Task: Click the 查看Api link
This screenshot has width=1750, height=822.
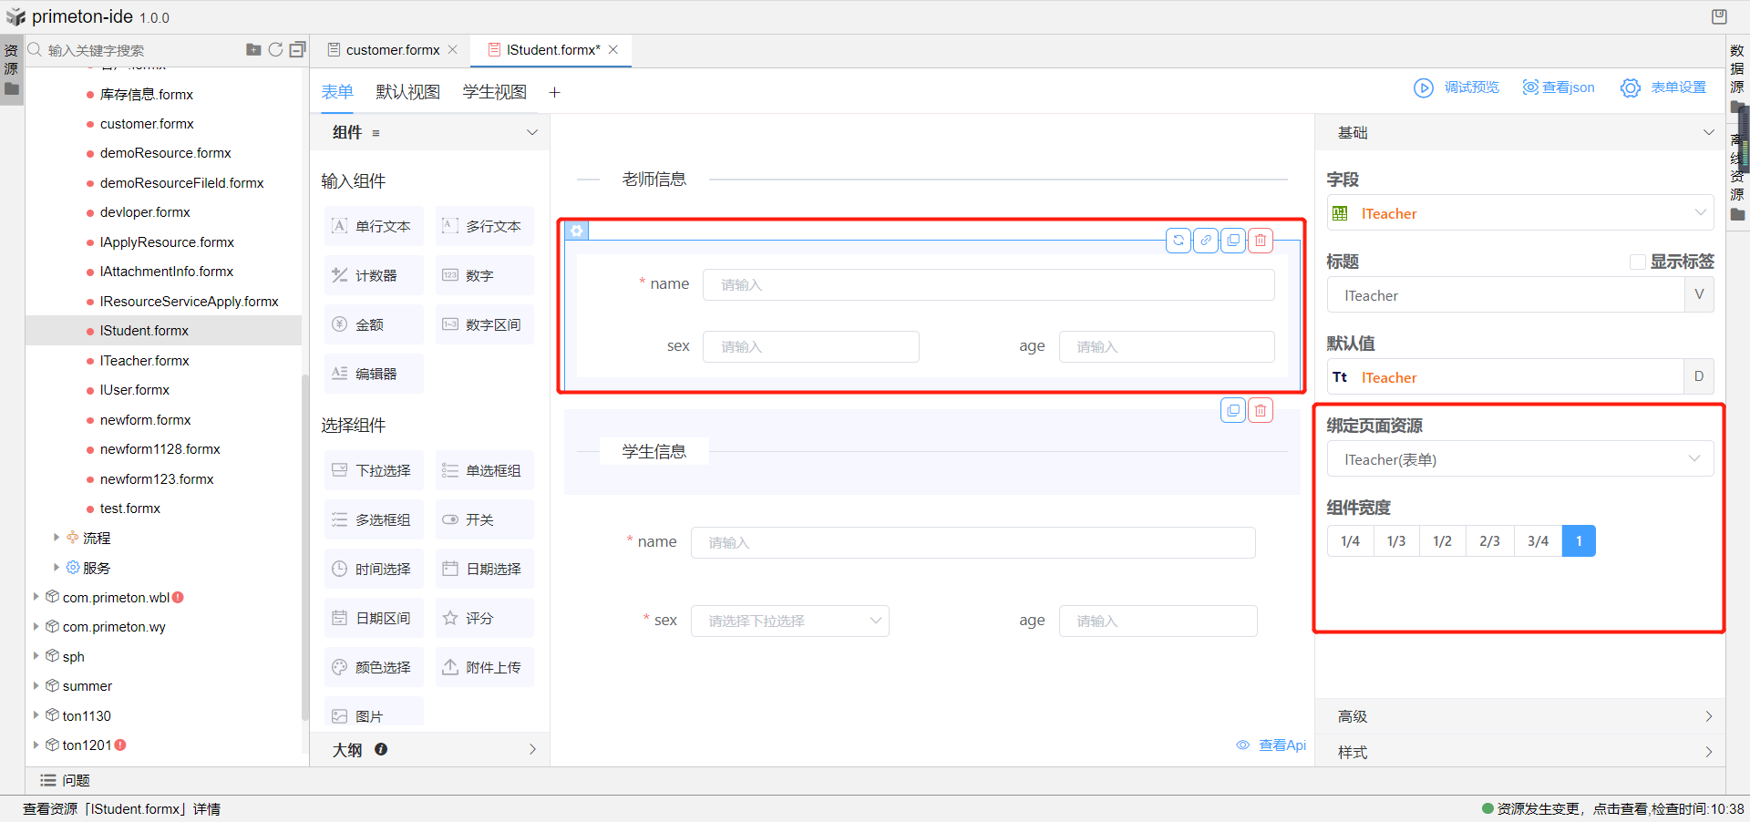Action: coord(1281,745)
